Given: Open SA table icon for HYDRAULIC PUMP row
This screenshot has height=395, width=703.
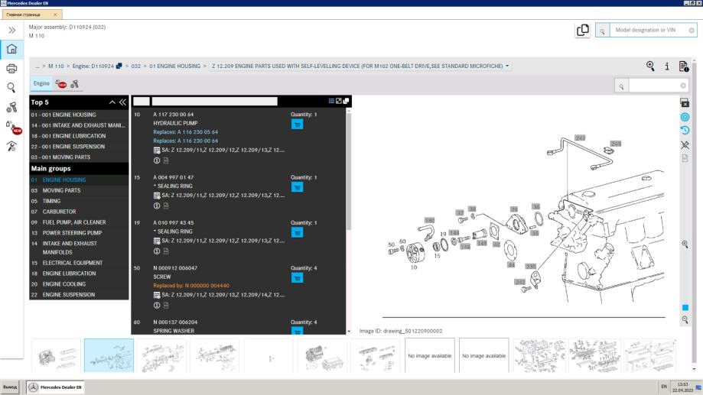Looking at the screenshot, I should click(157, 150).
